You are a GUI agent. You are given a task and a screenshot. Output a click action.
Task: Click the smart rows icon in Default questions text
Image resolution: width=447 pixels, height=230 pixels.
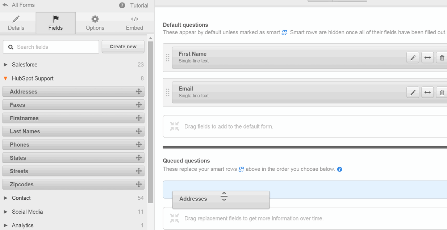[284, 32]
